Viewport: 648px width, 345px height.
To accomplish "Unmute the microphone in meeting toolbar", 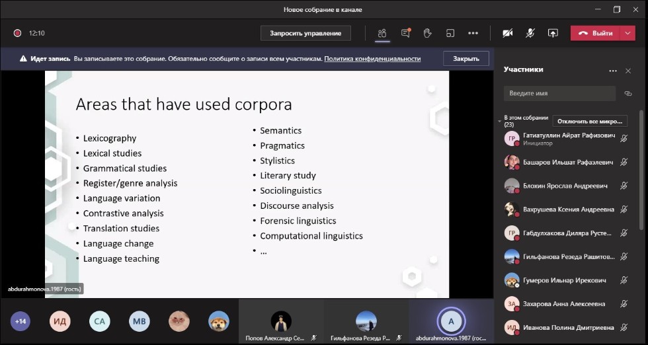I will (x=530, y=33).
